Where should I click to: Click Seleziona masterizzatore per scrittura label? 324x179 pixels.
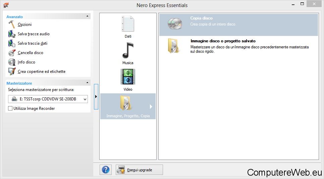pos(41,90)
